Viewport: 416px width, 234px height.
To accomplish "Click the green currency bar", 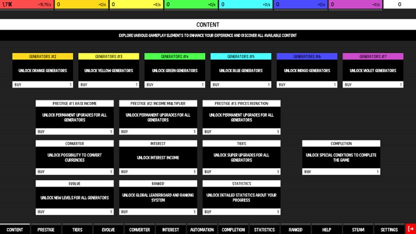I will coord(191,4).
